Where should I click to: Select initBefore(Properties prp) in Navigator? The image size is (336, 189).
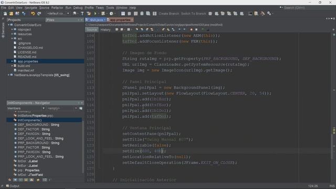point(35,115)
